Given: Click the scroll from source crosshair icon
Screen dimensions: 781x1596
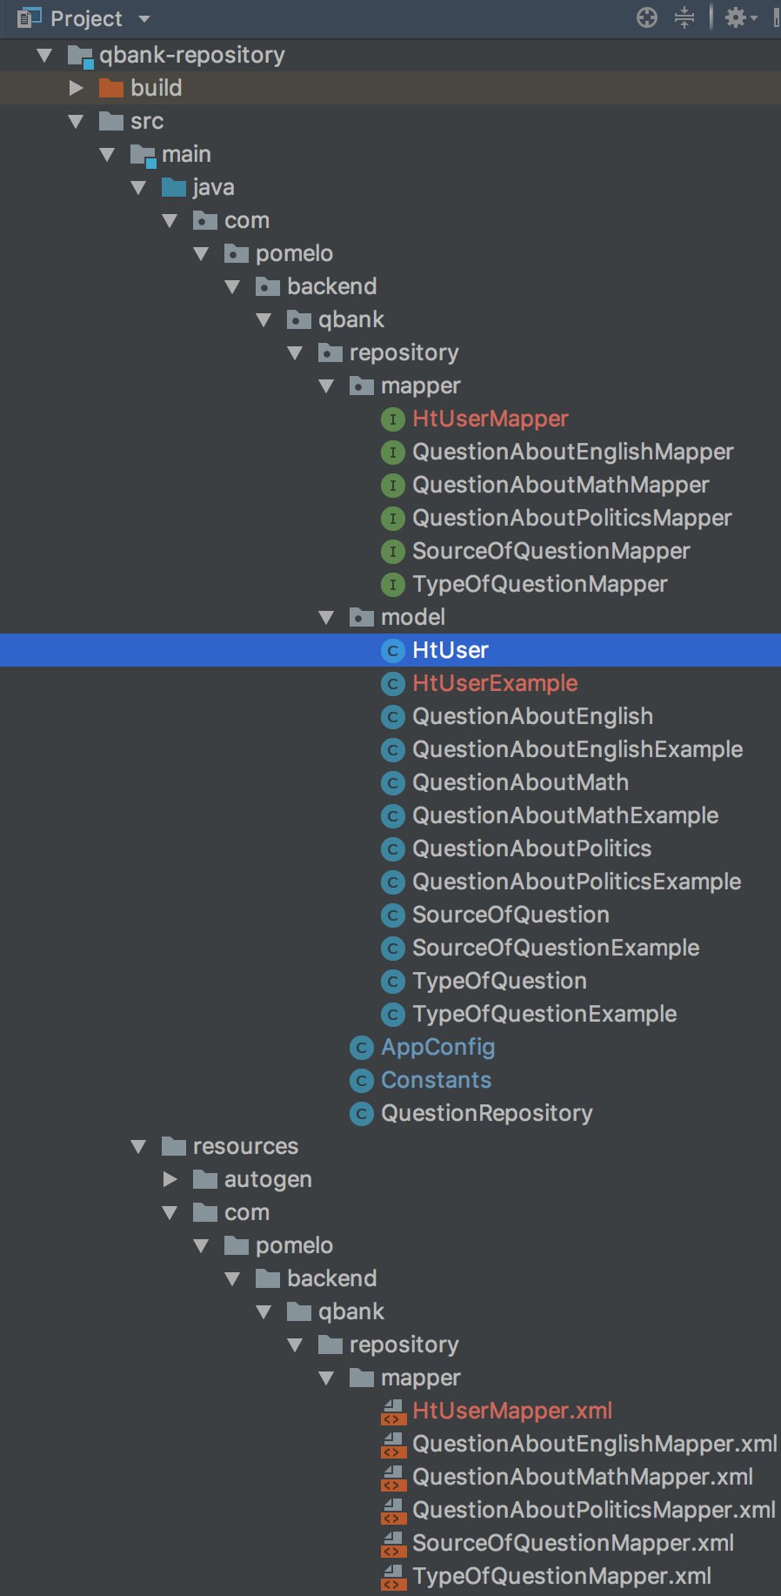Looking at the screenshot, I should coord(647,17).
